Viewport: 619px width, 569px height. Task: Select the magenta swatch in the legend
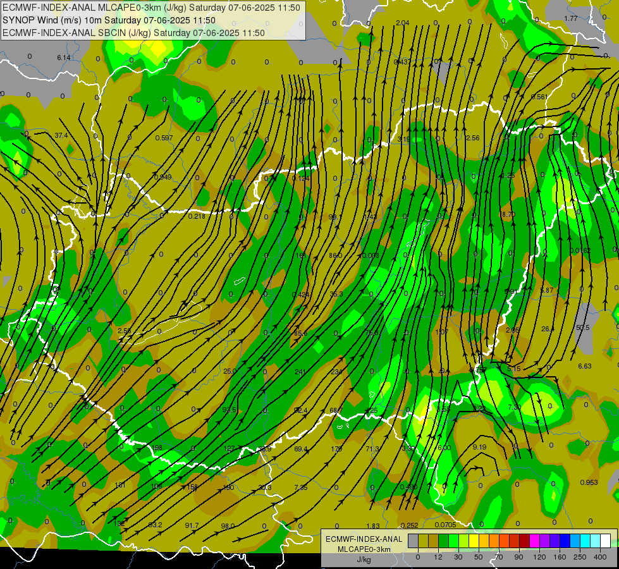(534, 541)
